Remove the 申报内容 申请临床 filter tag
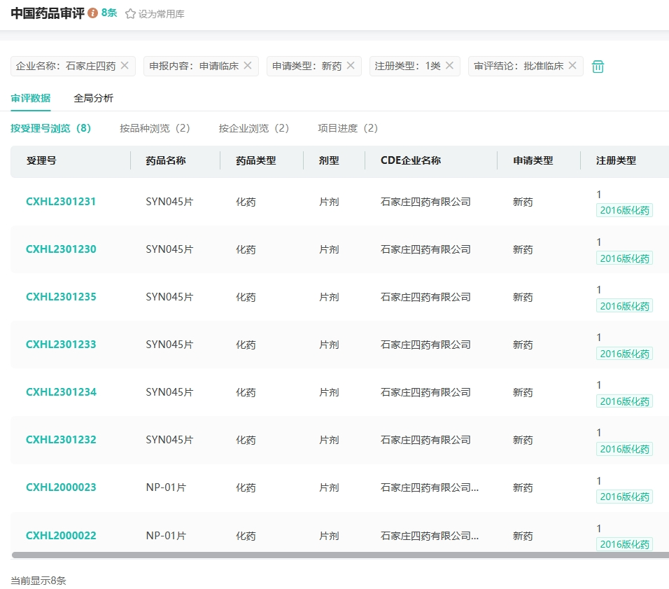This screenshot has width=669, height=589. [248, 66]
